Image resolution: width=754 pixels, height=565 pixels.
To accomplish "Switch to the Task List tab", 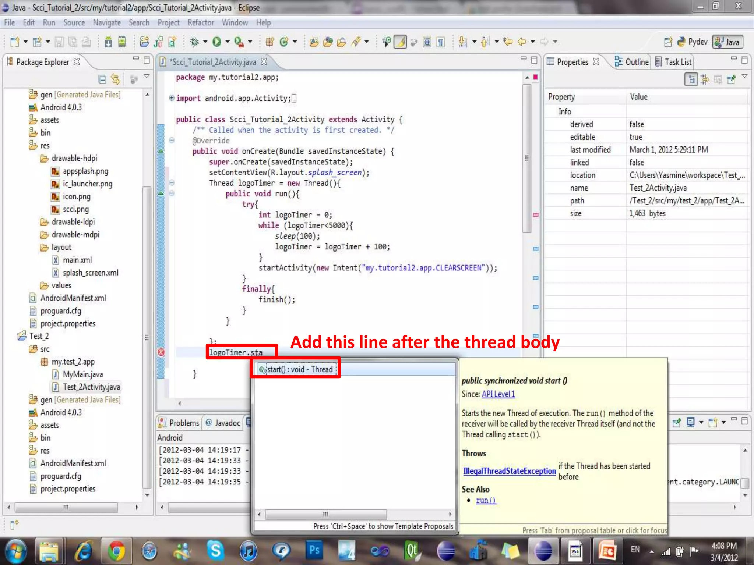I will coord(674,62).
